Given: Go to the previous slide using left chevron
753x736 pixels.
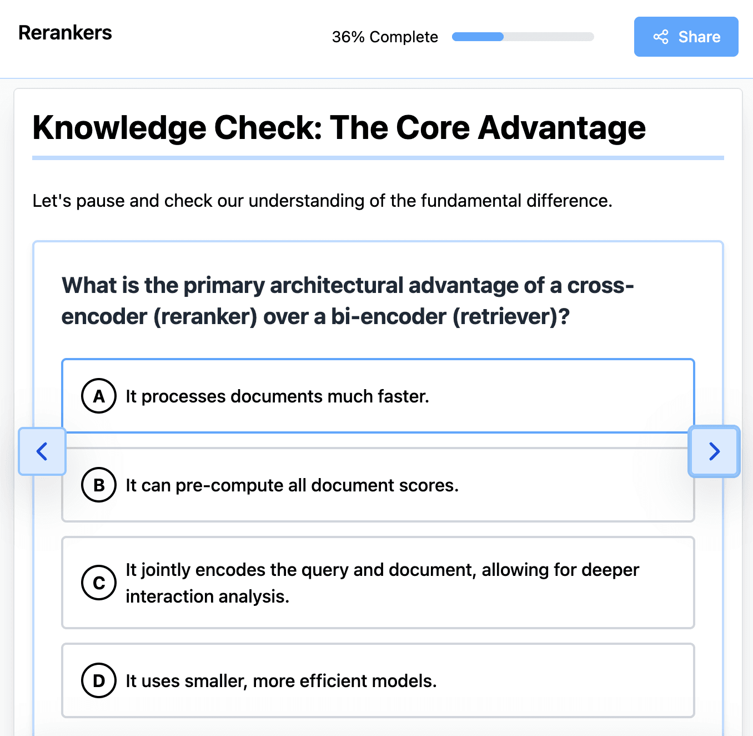Looking at the screenshot, I should click(42, 451).
